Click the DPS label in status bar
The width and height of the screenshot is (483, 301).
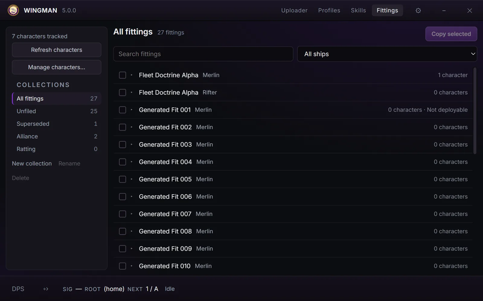18,289
